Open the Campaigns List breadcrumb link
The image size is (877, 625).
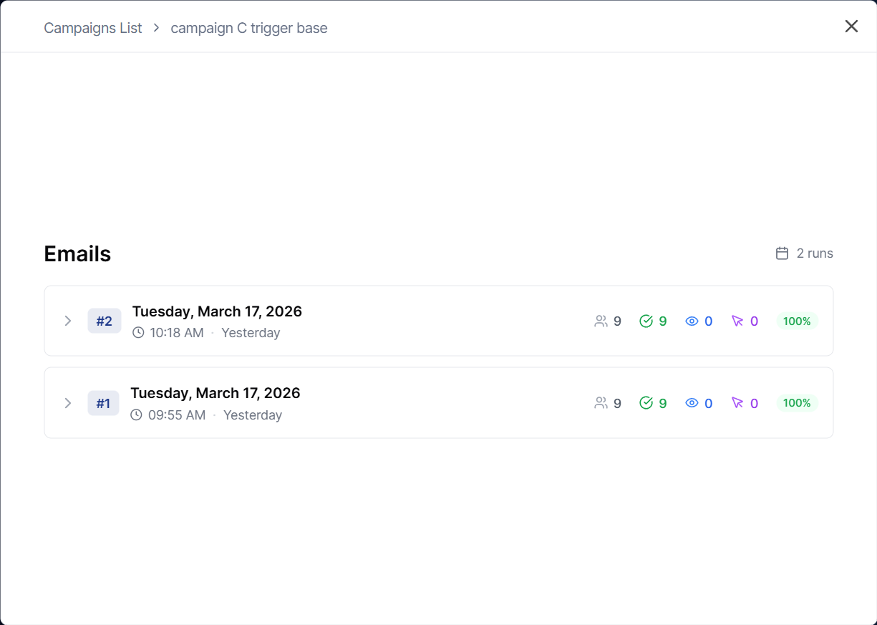[x=92, y=28]
